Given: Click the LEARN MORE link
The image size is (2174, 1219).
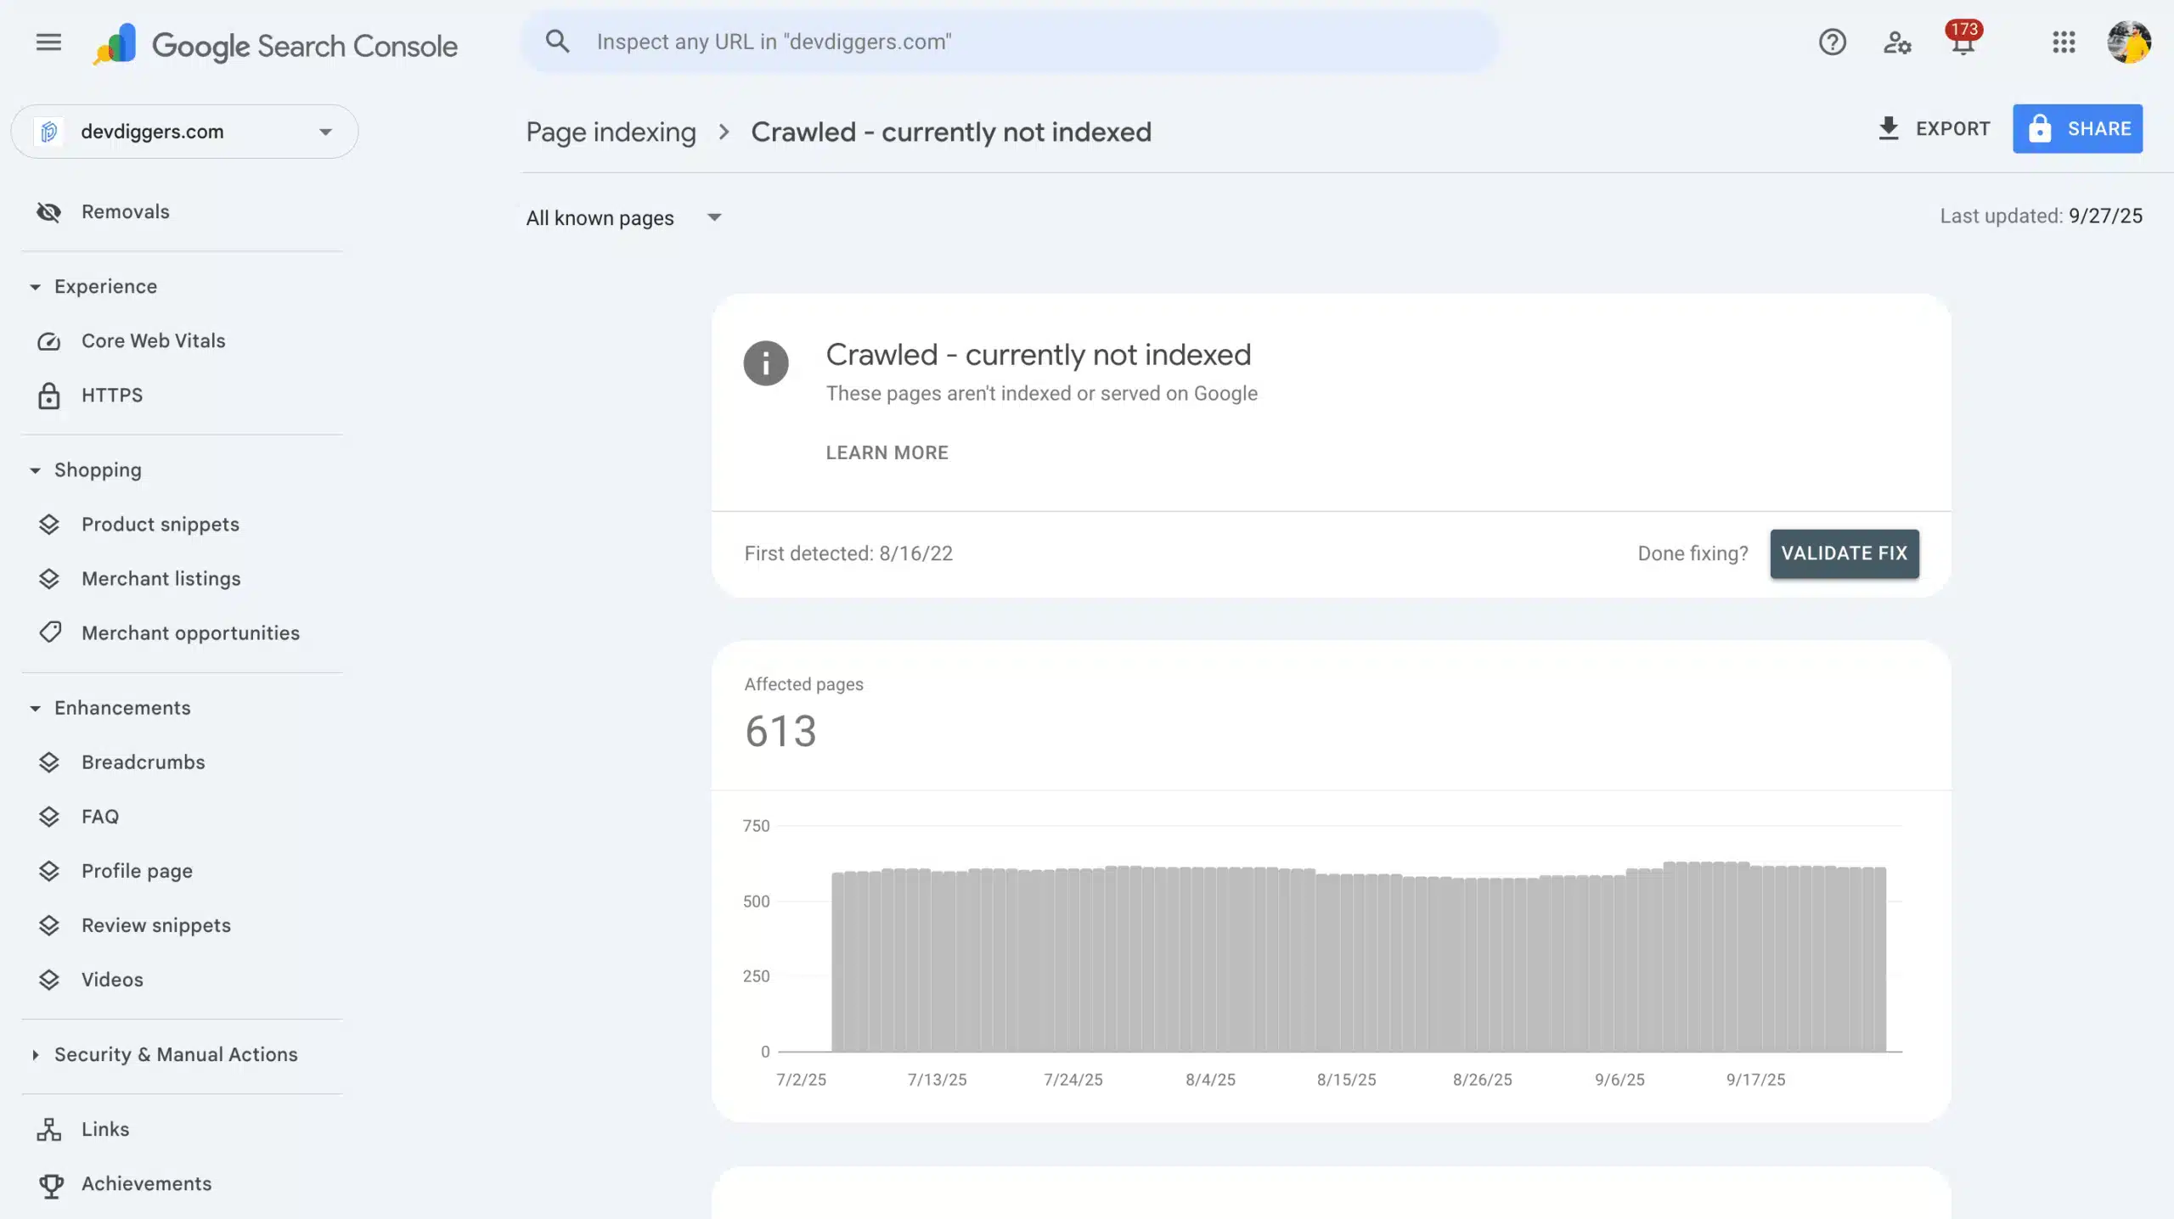Looking at the screenshot, I should click(x=887, y=453).
